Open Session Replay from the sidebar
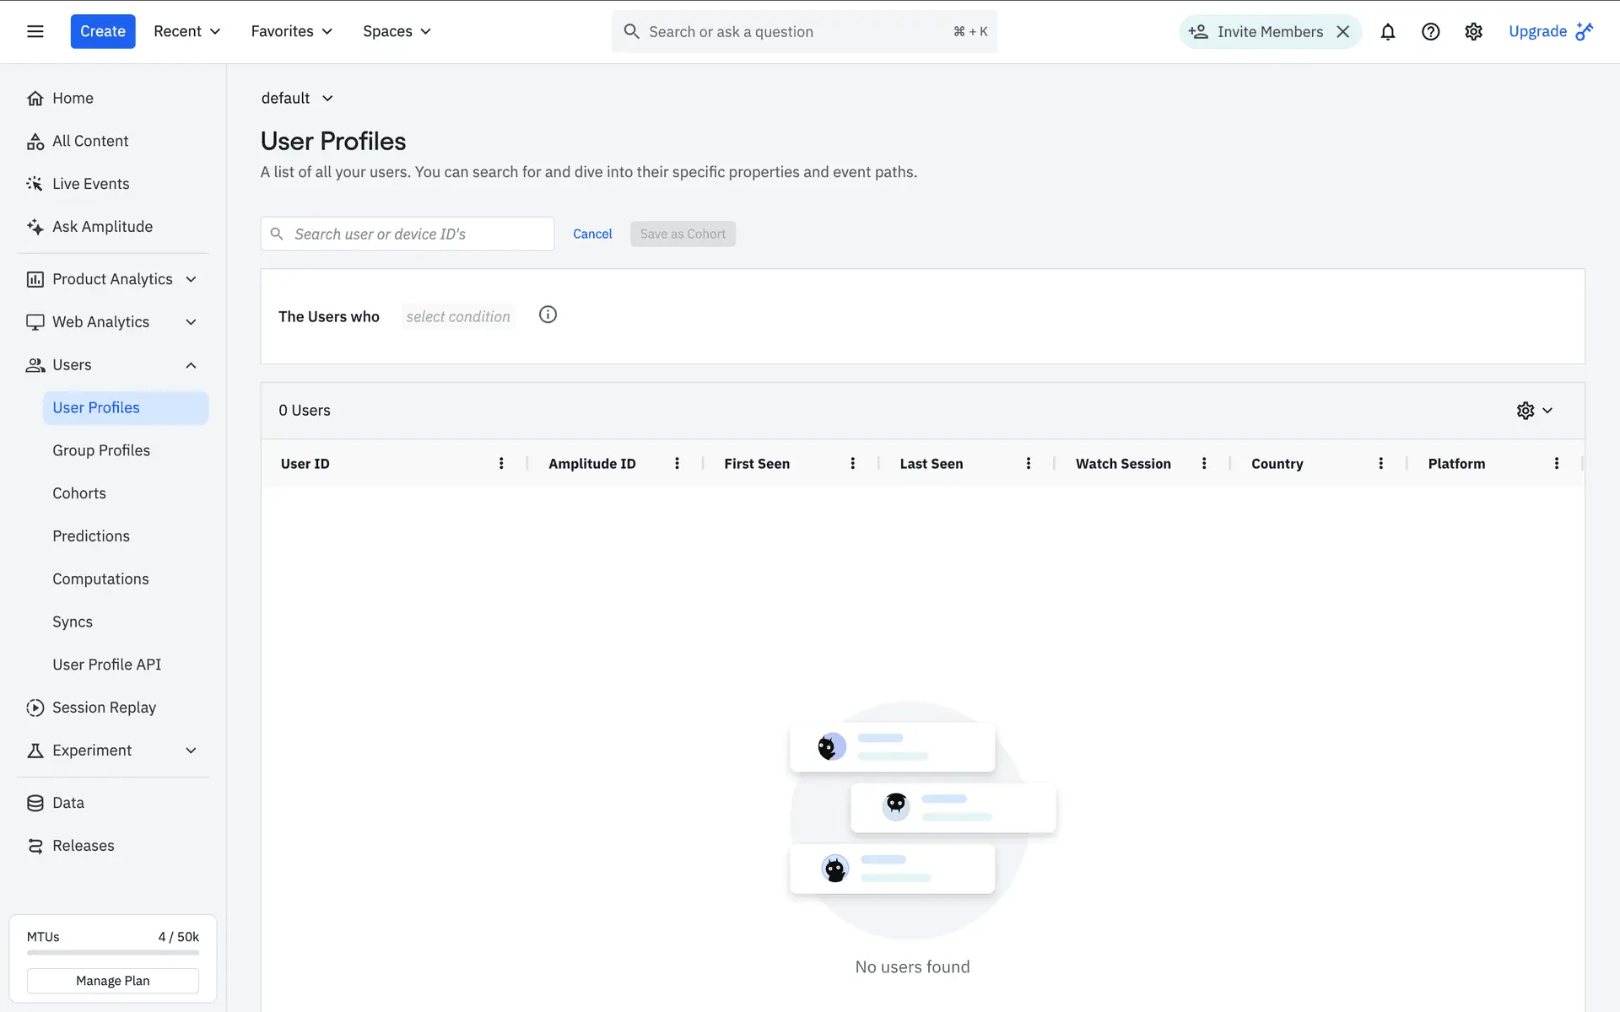Screen dimensions: 1620x1012 104,708
